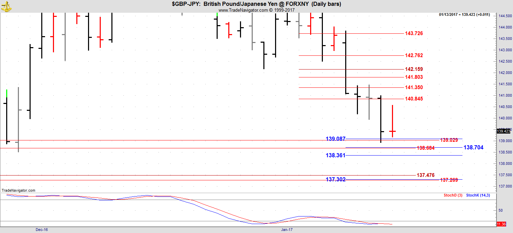
Task: Select the 01/13/2017 date and price readout
Action: point(464,15)
